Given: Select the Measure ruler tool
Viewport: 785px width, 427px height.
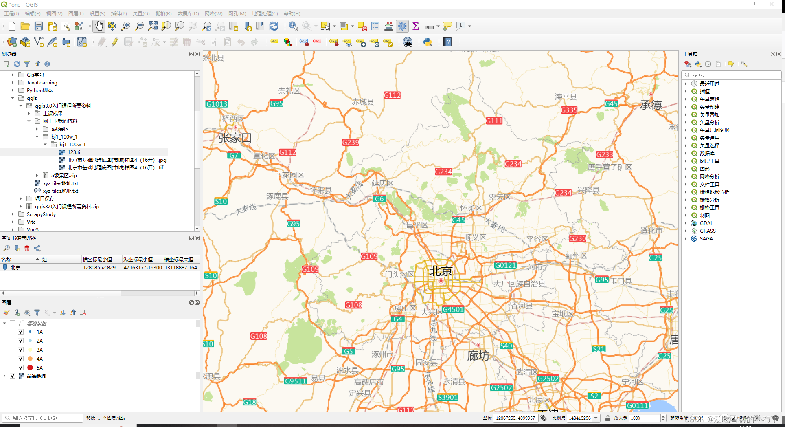Looking at the screenshot, I should pos(429,26).
